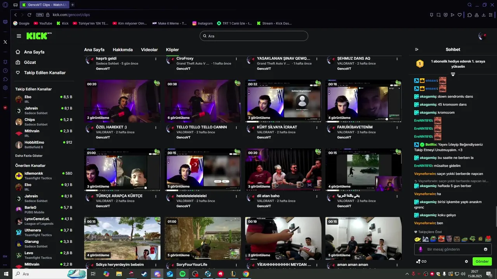Go back in browser history

pos(16,15)
